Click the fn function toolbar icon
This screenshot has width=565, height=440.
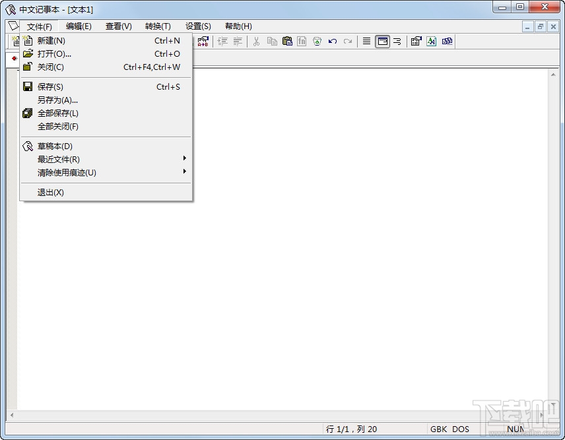[302, 42]
